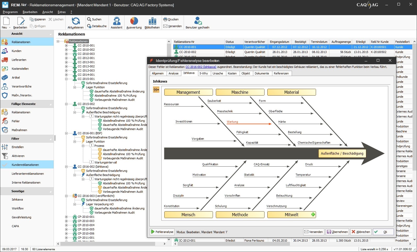This screenshot has width=417, height=252.
Task: Collapse the Ansicht sidebar section
Action: click(x=51, y=34)
